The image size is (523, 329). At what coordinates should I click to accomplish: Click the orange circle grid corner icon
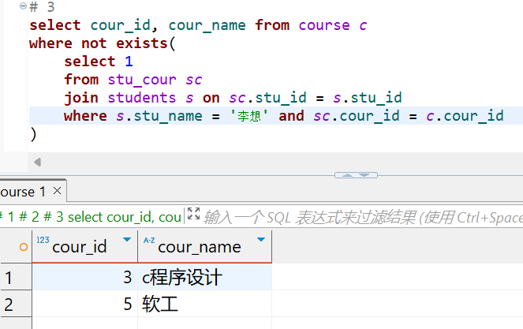coord(23,247)
